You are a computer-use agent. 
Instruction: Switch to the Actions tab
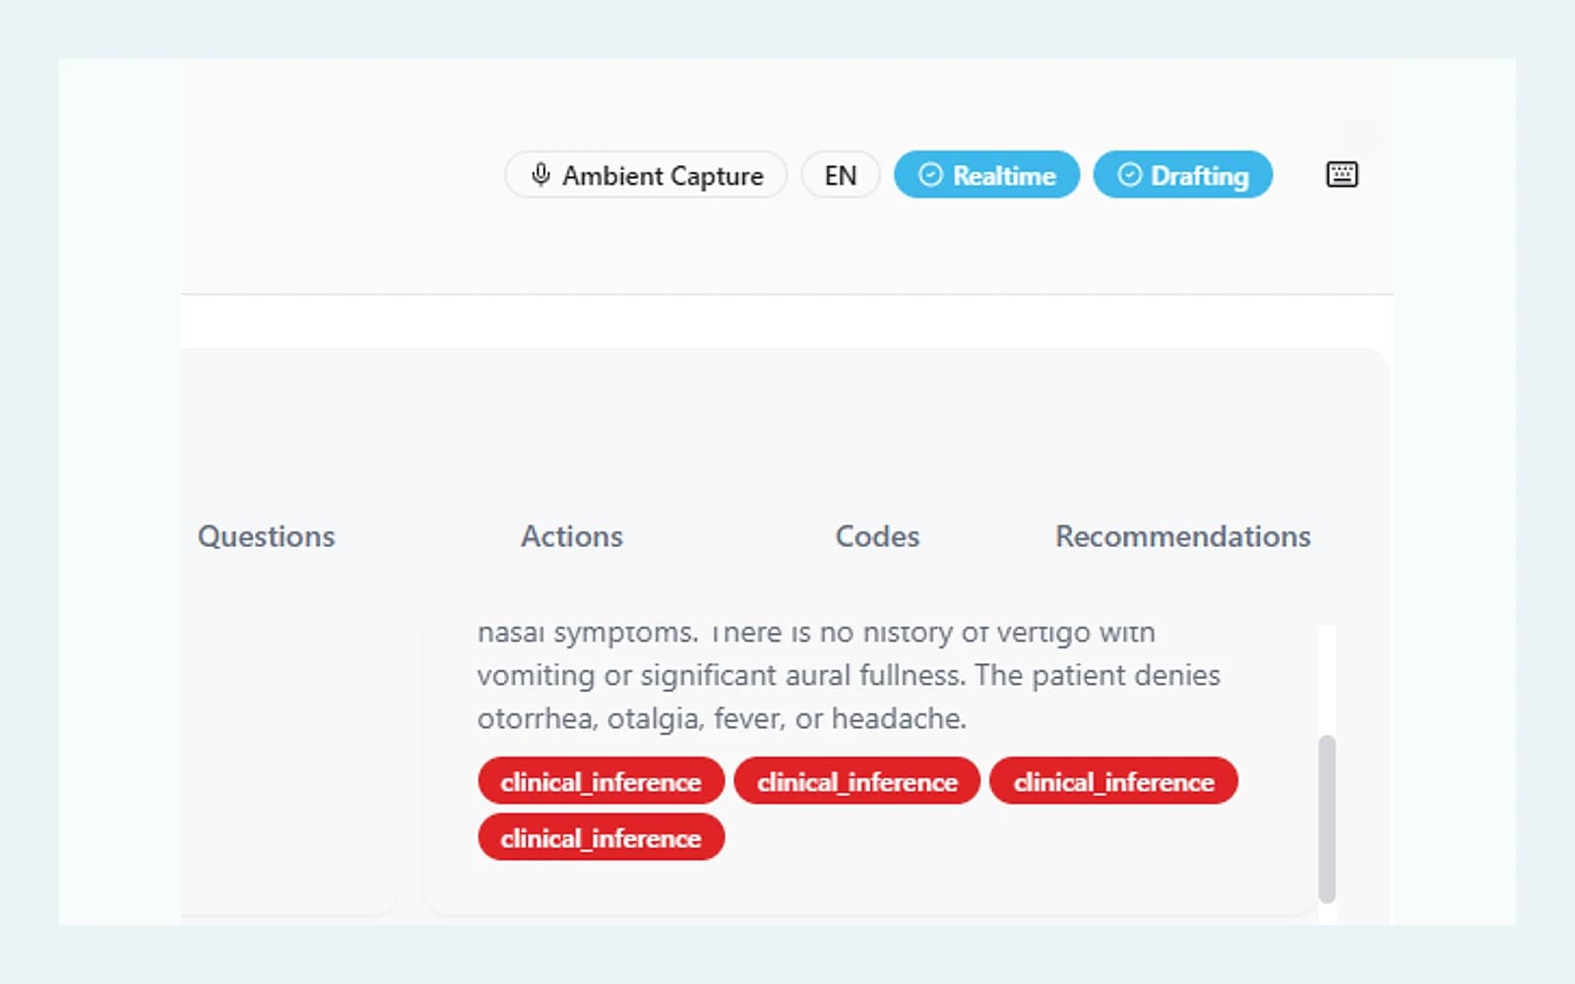point(572,536)
